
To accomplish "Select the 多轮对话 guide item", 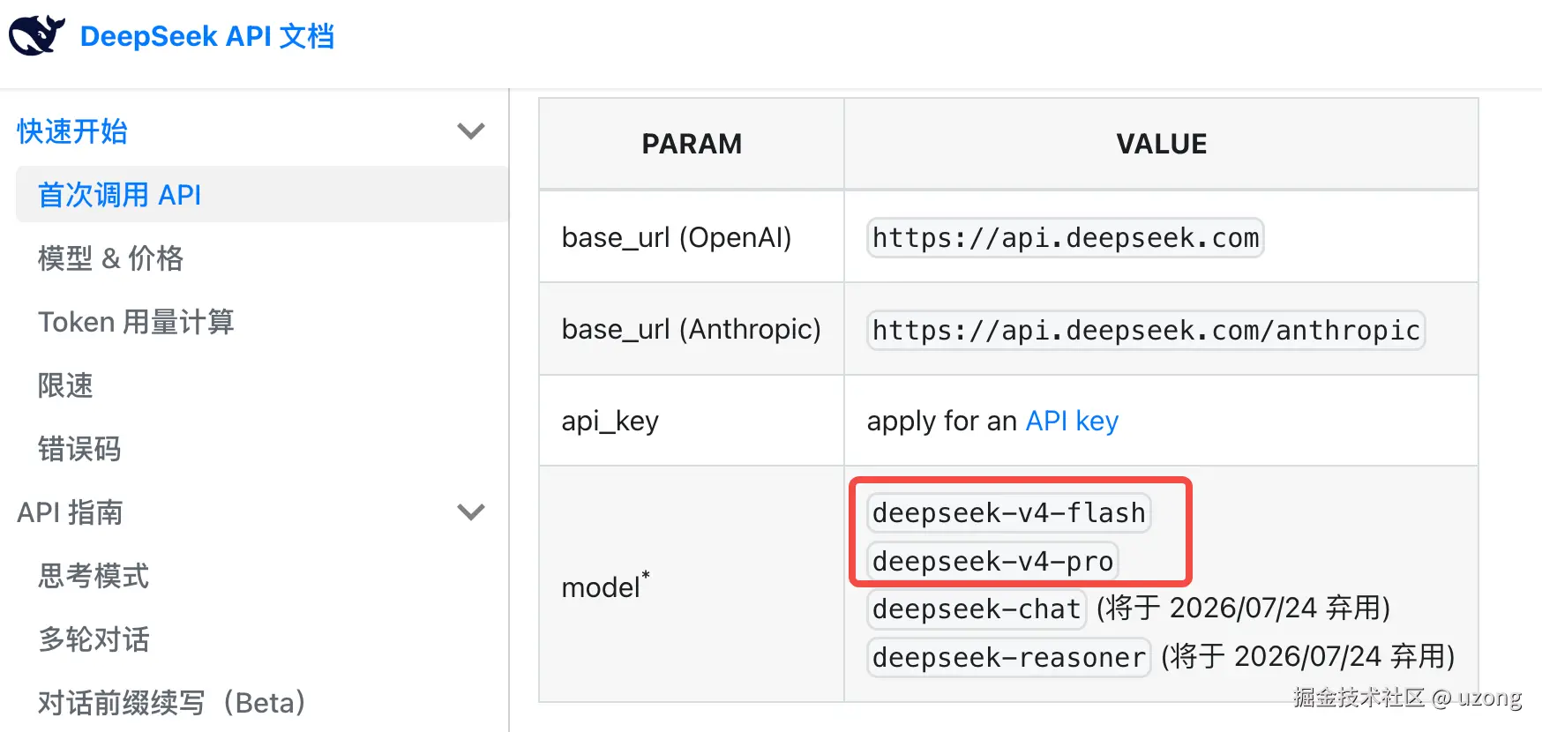I will coord(94,639).
